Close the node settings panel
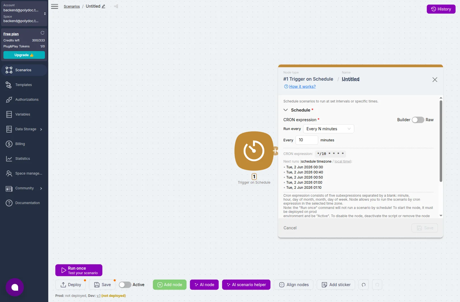The height and width of the screenshot is (302, 460). 435,80
